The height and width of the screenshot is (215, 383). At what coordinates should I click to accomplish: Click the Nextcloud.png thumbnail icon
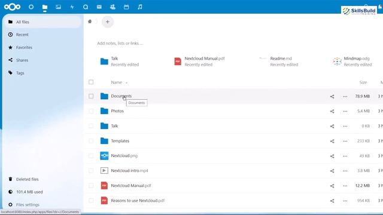104,155
